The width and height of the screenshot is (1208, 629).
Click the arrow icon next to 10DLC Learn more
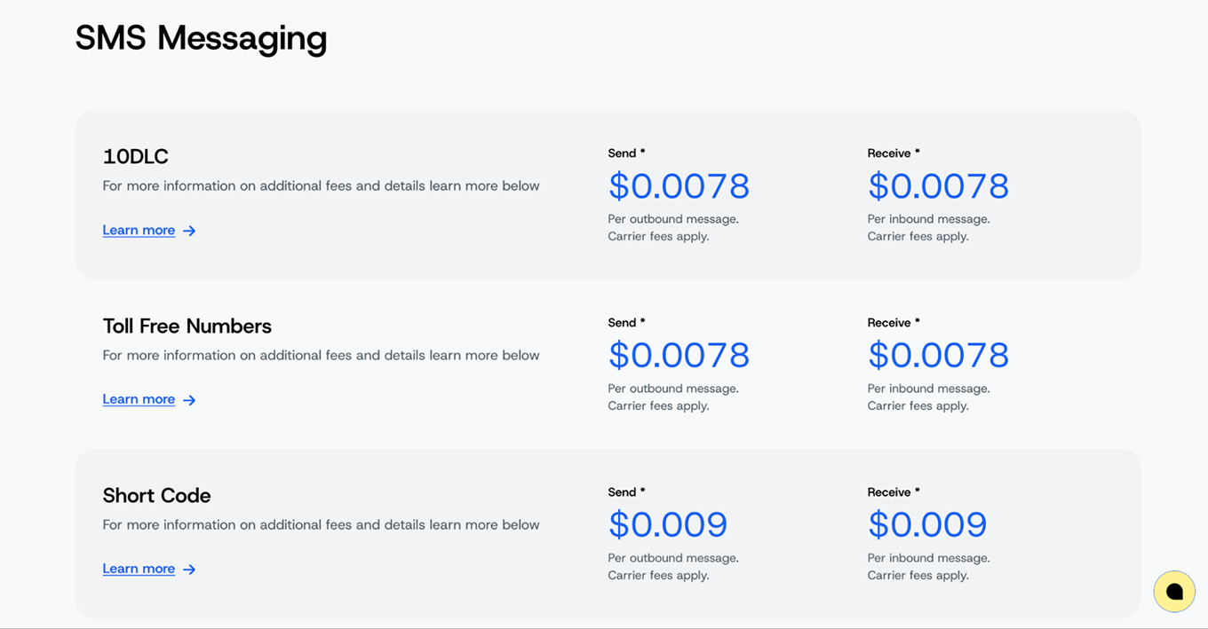coord(189,231)
